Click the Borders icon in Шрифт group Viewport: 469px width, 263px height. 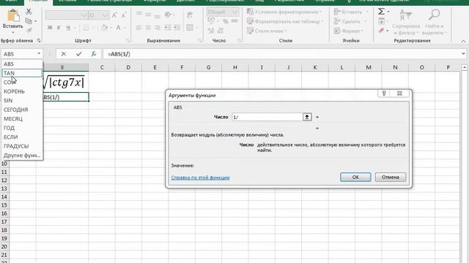(x=86, y=28)
